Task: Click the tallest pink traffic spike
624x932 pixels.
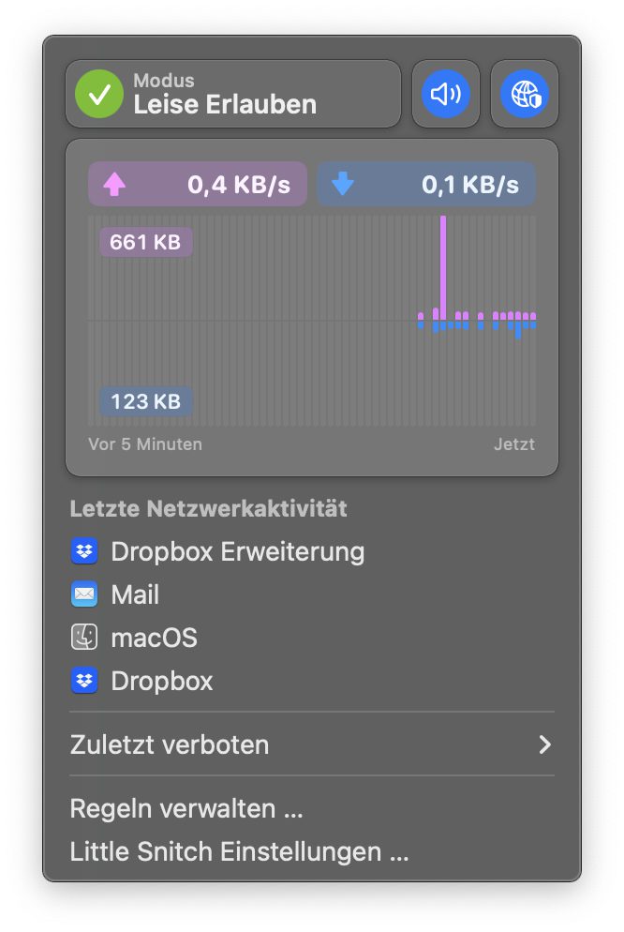Action: point(443,267)
